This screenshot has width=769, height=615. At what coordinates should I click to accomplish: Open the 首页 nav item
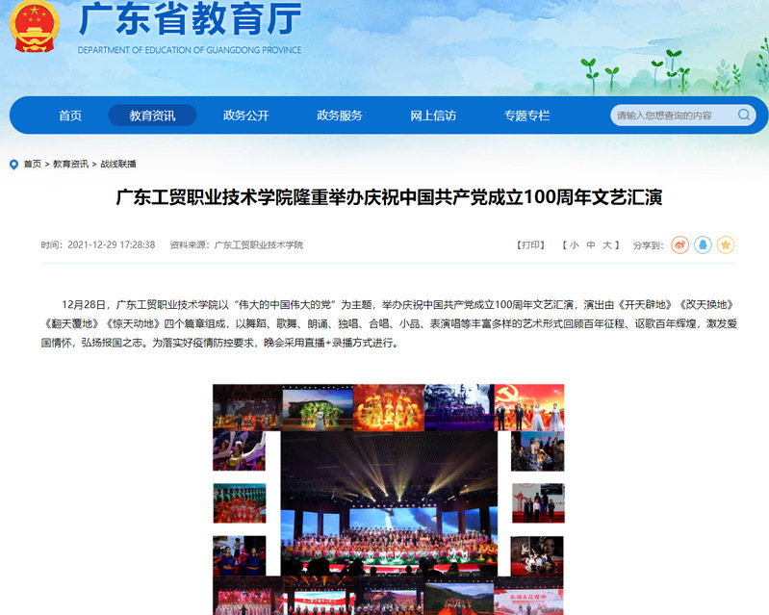(x=70, y=115)
